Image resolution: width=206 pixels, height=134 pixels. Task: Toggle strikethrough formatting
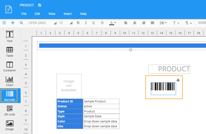click(x=102, y=23)
